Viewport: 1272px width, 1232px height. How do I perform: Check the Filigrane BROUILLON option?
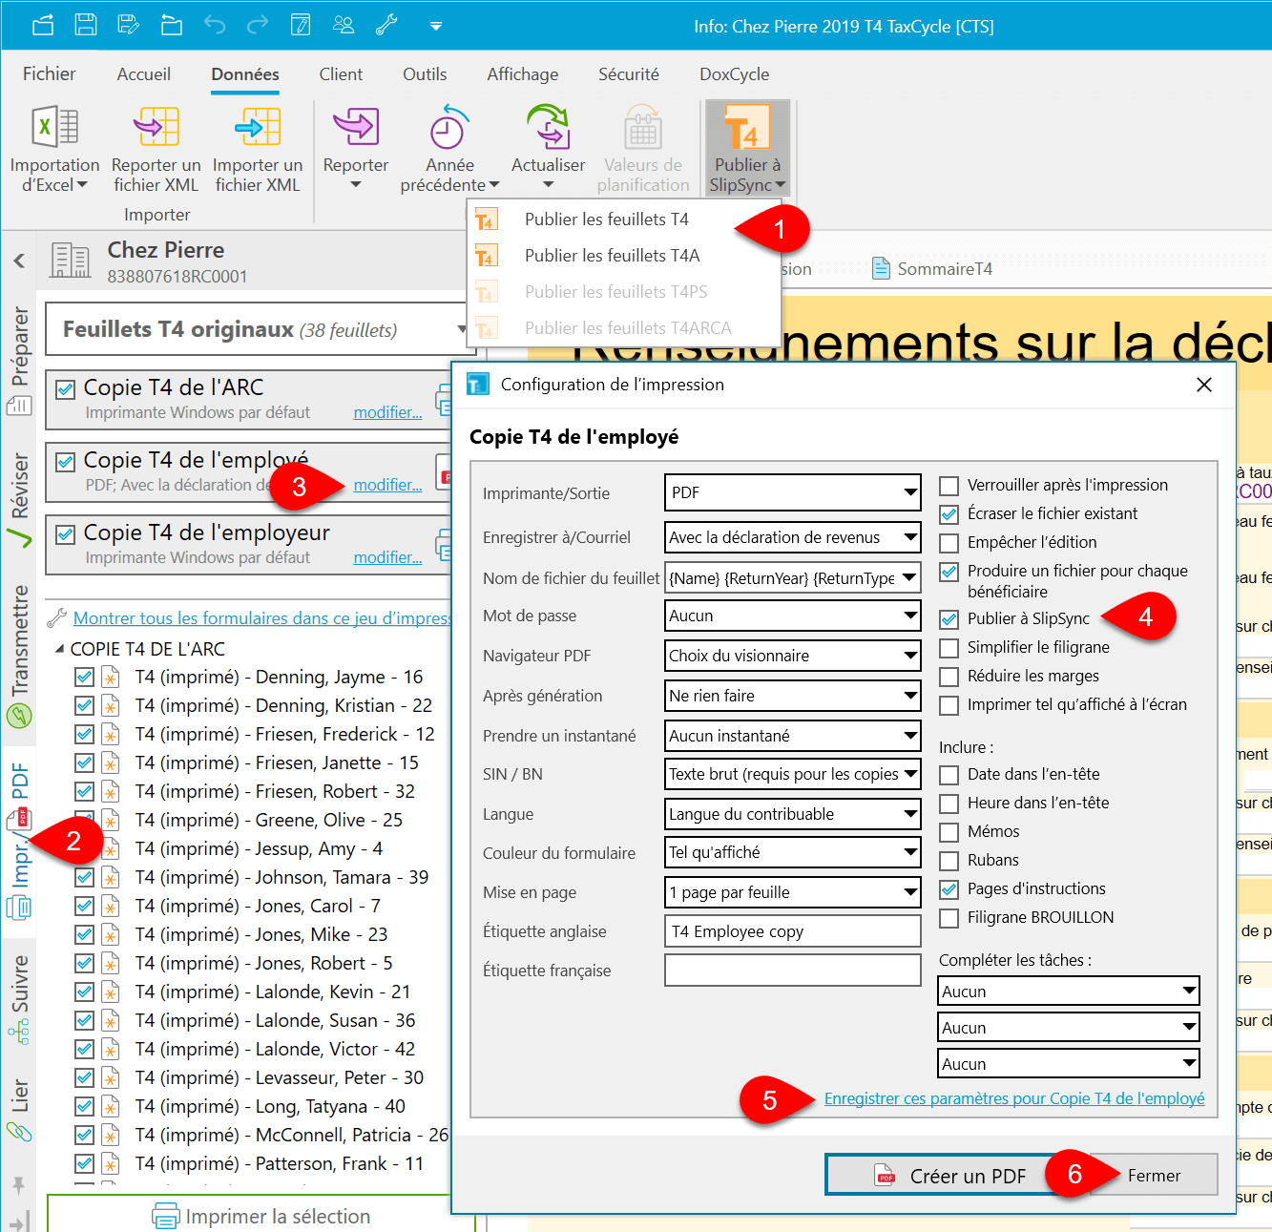click(949, 918)
